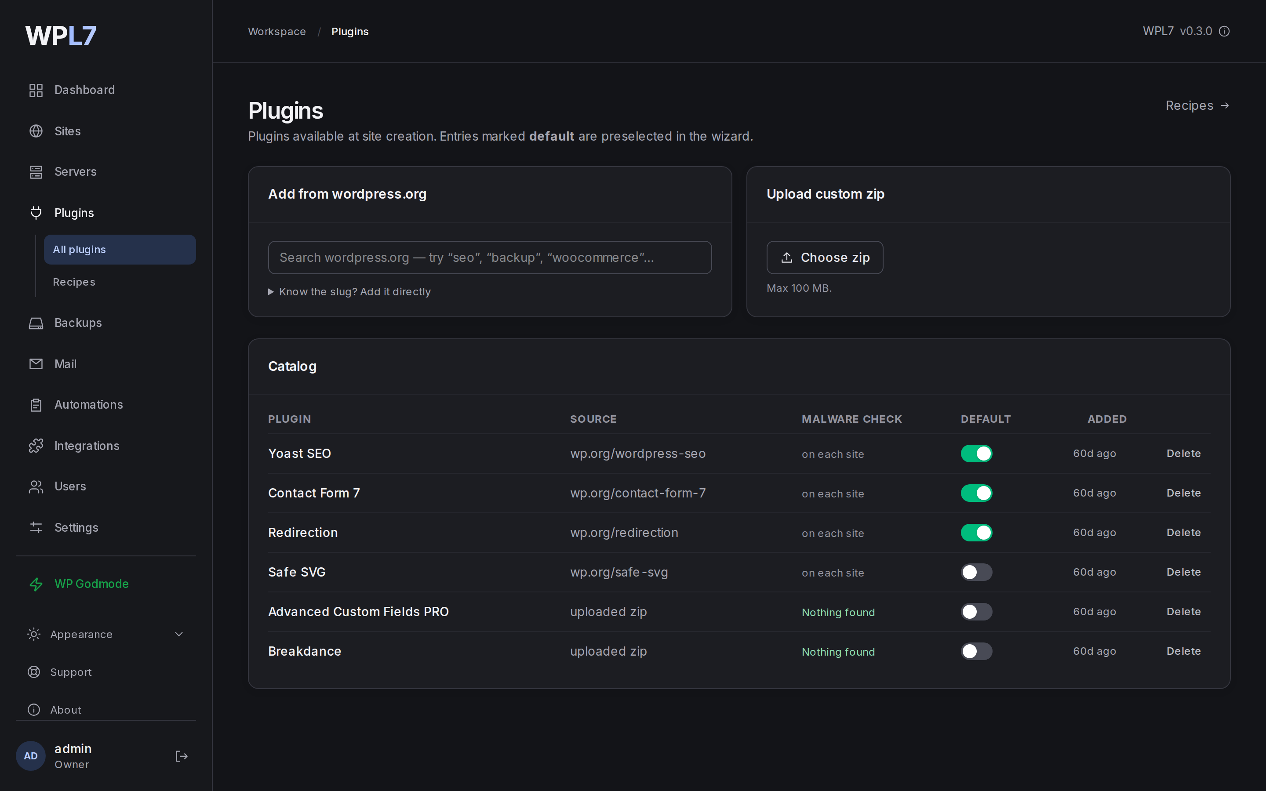Click the Backups drive icon
The height and width of the screenshot is (791, 1266).
pyautogui.click(x=36, y=323)
